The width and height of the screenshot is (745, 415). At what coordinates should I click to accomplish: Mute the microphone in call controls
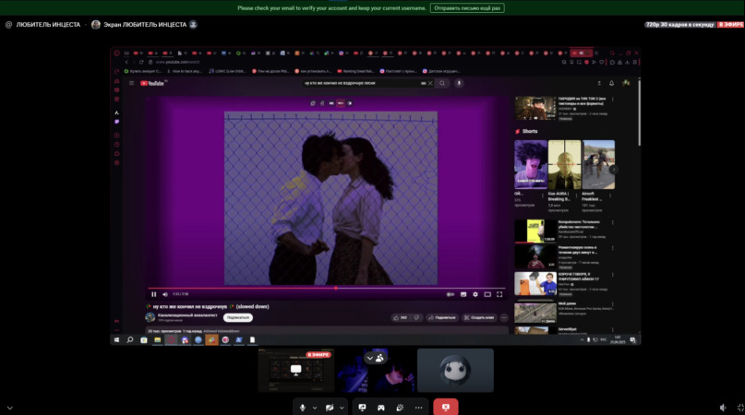pos(302,407)
